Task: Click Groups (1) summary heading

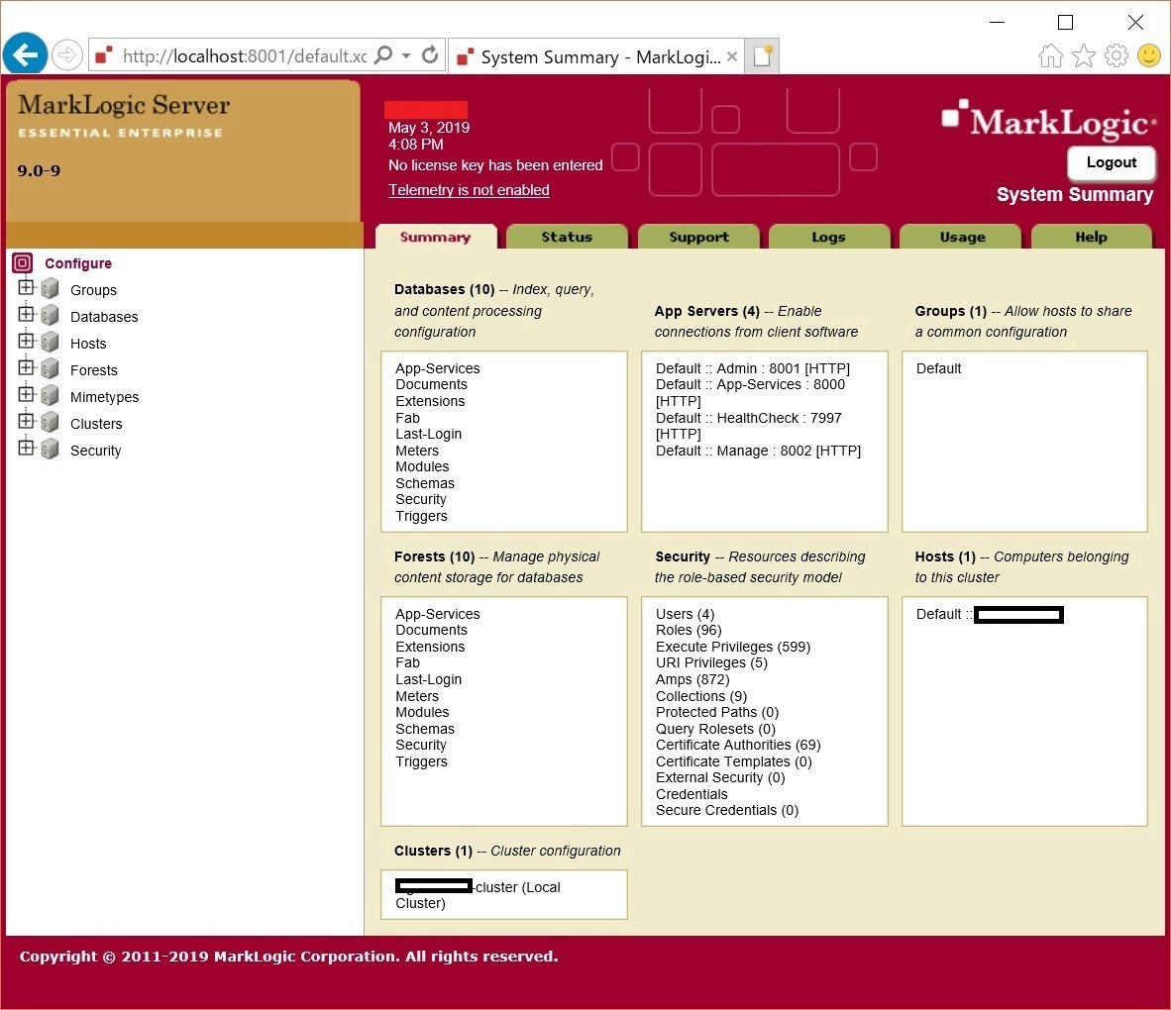Action: click(x=951, y=311)
